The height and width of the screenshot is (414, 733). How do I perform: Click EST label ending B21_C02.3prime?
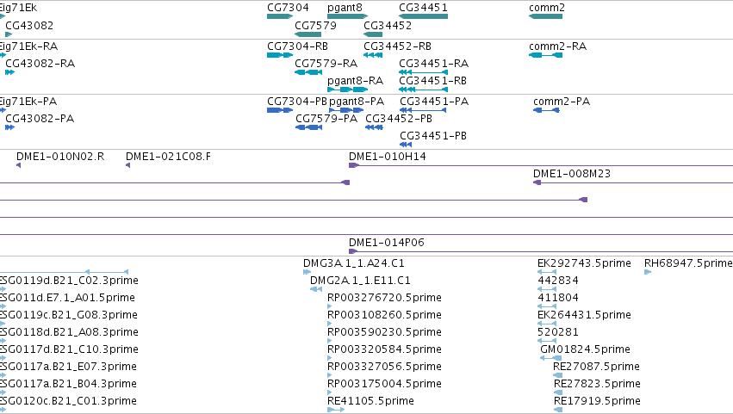pos(69,281)
